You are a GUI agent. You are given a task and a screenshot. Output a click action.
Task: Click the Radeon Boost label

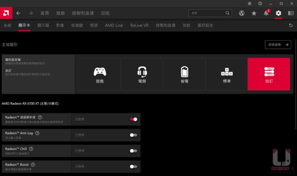(17, 164)
